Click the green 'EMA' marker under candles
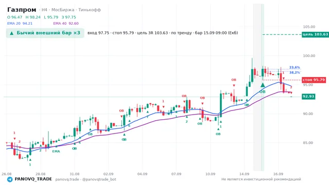Screen dimensions: 329x185 (x=56, y=151)
